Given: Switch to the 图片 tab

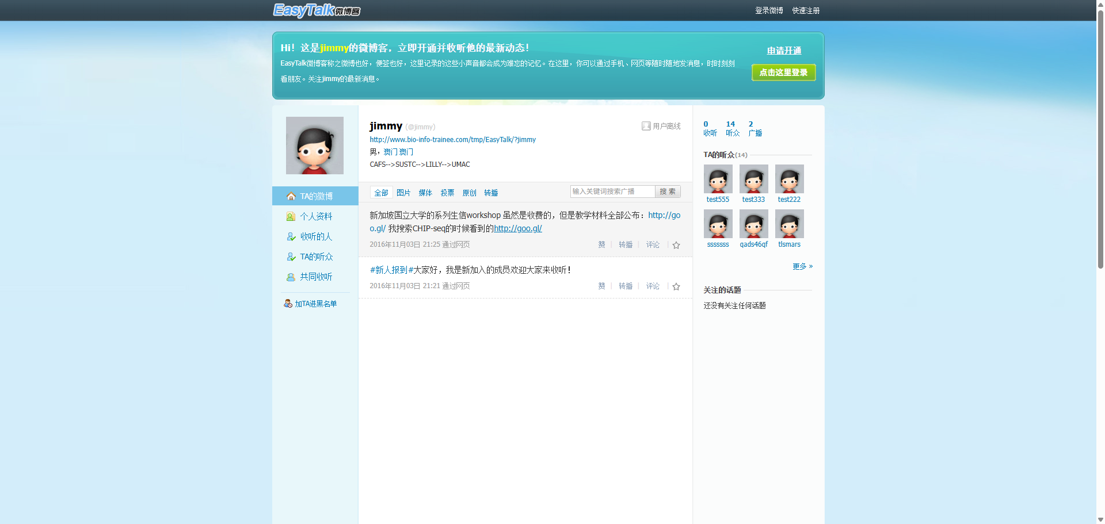Looking at the screenshot, I should click(x=403, y=193).
